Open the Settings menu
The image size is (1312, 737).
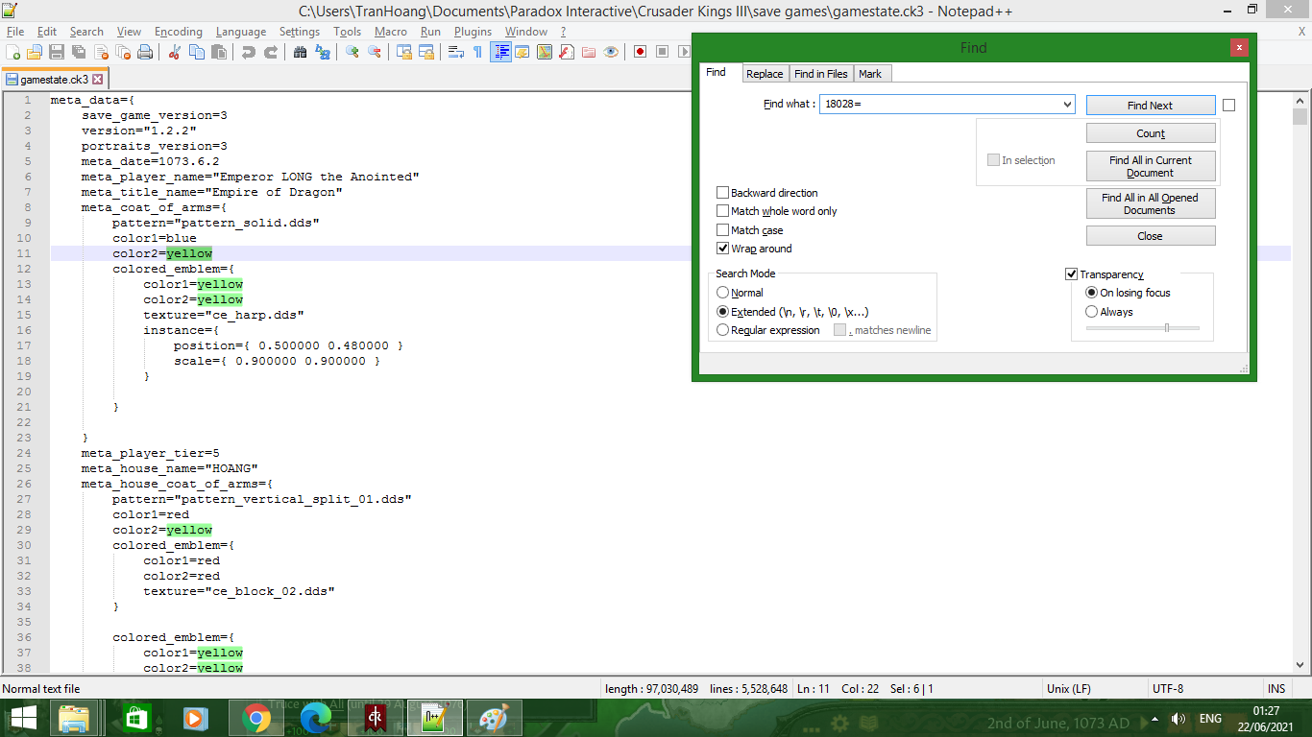[300, 32]
